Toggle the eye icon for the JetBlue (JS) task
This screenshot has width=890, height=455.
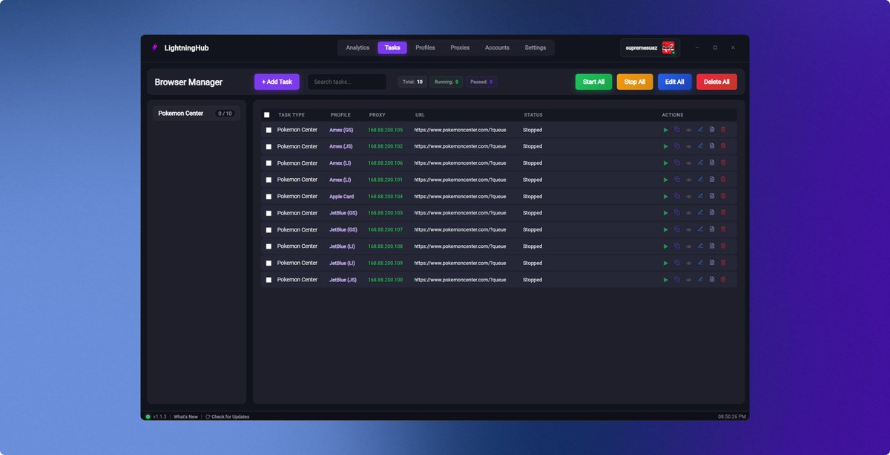689,280
